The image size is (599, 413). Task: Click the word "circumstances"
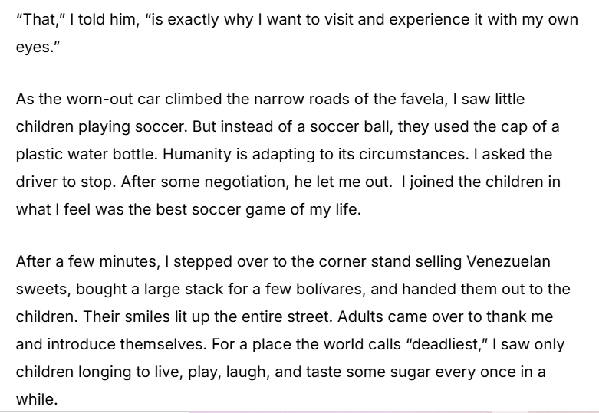click(x=443, y=154)
